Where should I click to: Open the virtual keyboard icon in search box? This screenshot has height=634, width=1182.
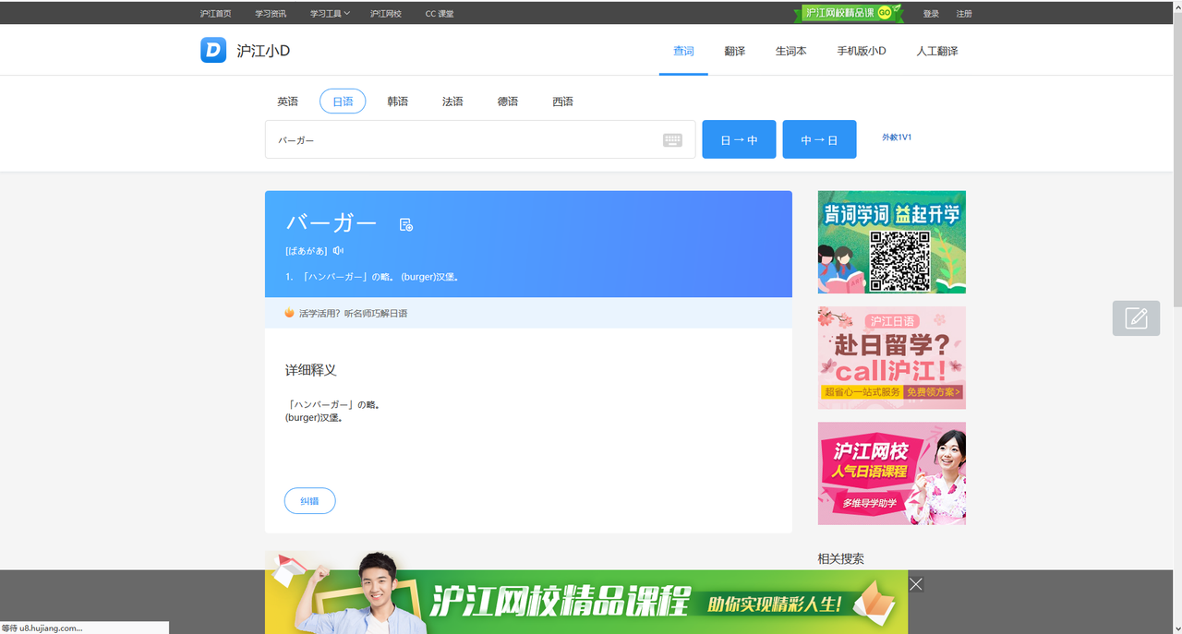coord(672,140)
